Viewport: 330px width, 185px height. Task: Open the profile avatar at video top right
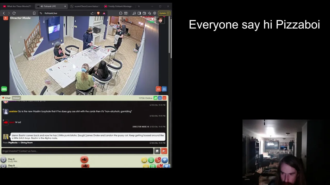pyautogui.click(x=161, y=20)
